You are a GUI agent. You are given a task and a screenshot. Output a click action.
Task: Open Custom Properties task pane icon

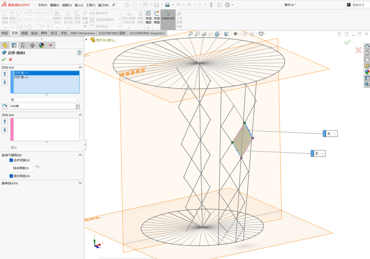point(367,78)
